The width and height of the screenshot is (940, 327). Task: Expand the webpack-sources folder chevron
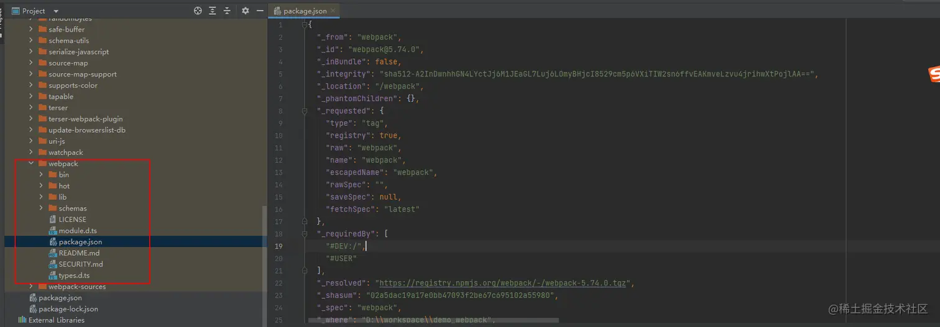[31, 286]
